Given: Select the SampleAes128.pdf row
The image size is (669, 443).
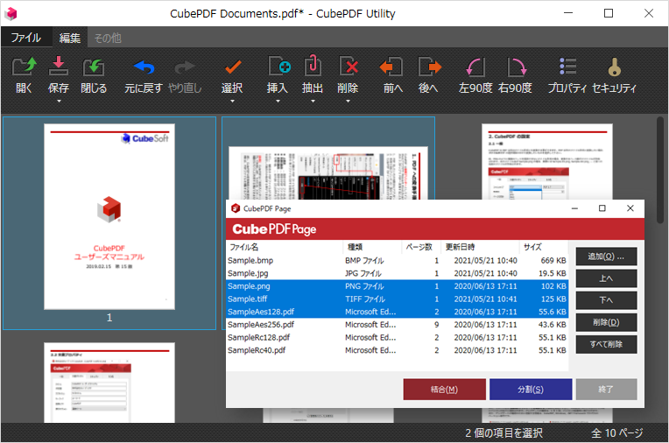Looking at the screenshot, I should (398, 312).
